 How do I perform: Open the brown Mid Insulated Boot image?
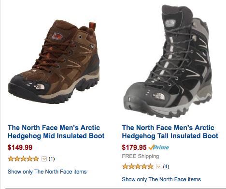(x=54, y=61)
